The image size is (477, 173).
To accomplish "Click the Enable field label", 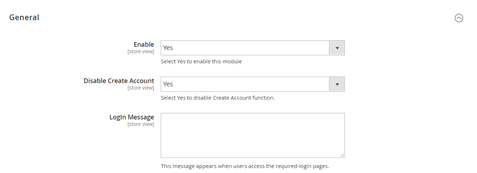I will [x=144, y=45].
